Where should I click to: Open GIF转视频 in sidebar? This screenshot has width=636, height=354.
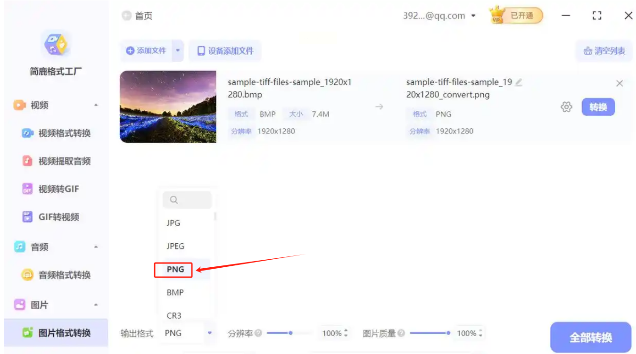(51, 217)
